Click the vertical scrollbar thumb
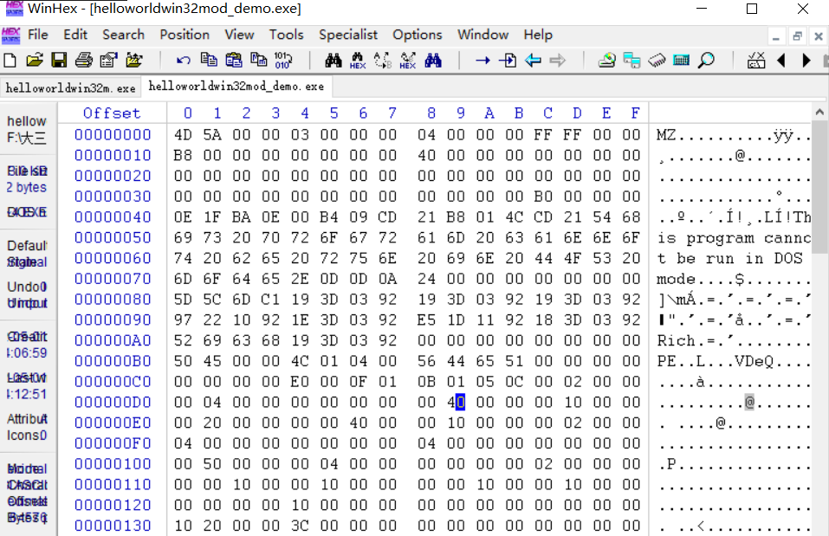The width and height of the screenshot is (829, 536). coord(819,186)
